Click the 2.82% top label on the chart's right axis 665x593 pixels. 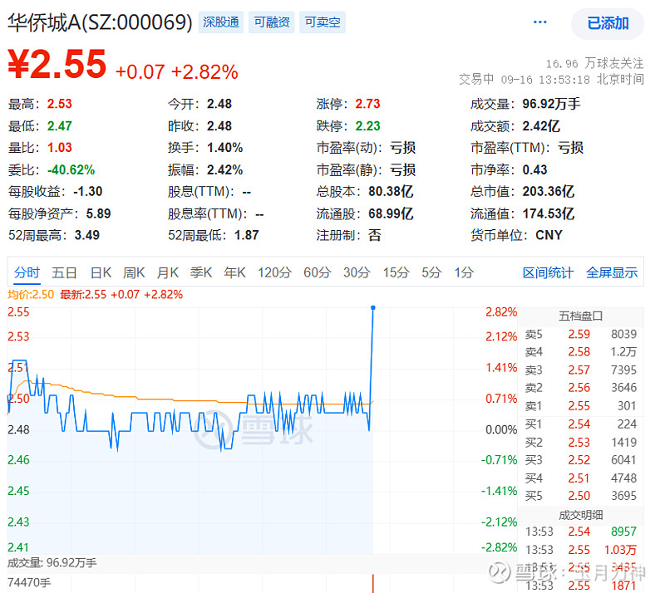501,312
